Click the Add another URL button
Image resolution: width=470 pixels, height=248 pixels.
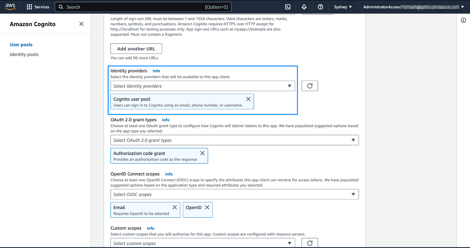(x=136, y=49)
